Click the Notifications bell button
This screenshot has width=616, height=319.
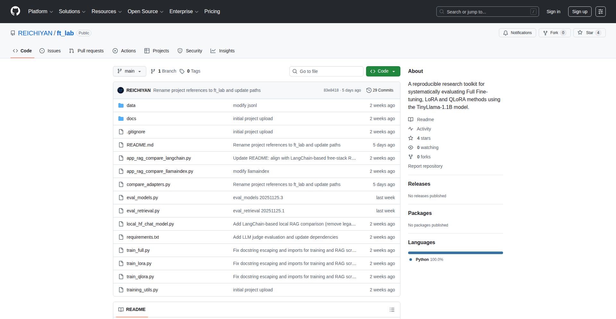[x=517, y=33]
